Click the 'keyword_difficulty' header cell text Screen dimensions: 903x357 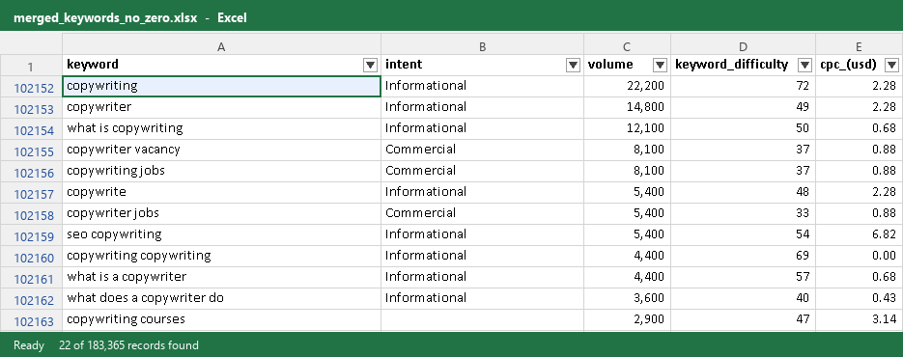[x=731, y=65]
